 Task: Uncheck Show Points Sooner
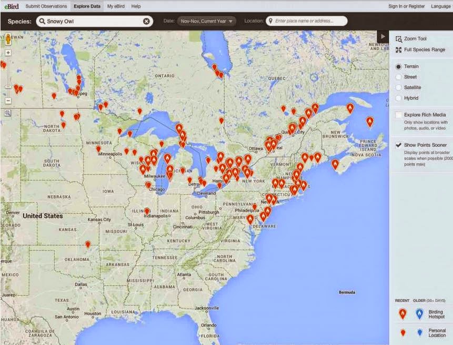tap(398, 145)
